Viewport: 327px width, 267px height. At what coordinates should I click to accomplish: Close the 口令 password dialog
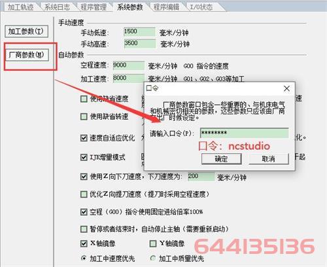(x=286, y=88)
